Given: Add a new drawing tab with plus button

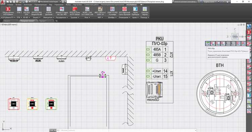Looking at the screenshot, I should pyautogui.click(x=56, y=21).
